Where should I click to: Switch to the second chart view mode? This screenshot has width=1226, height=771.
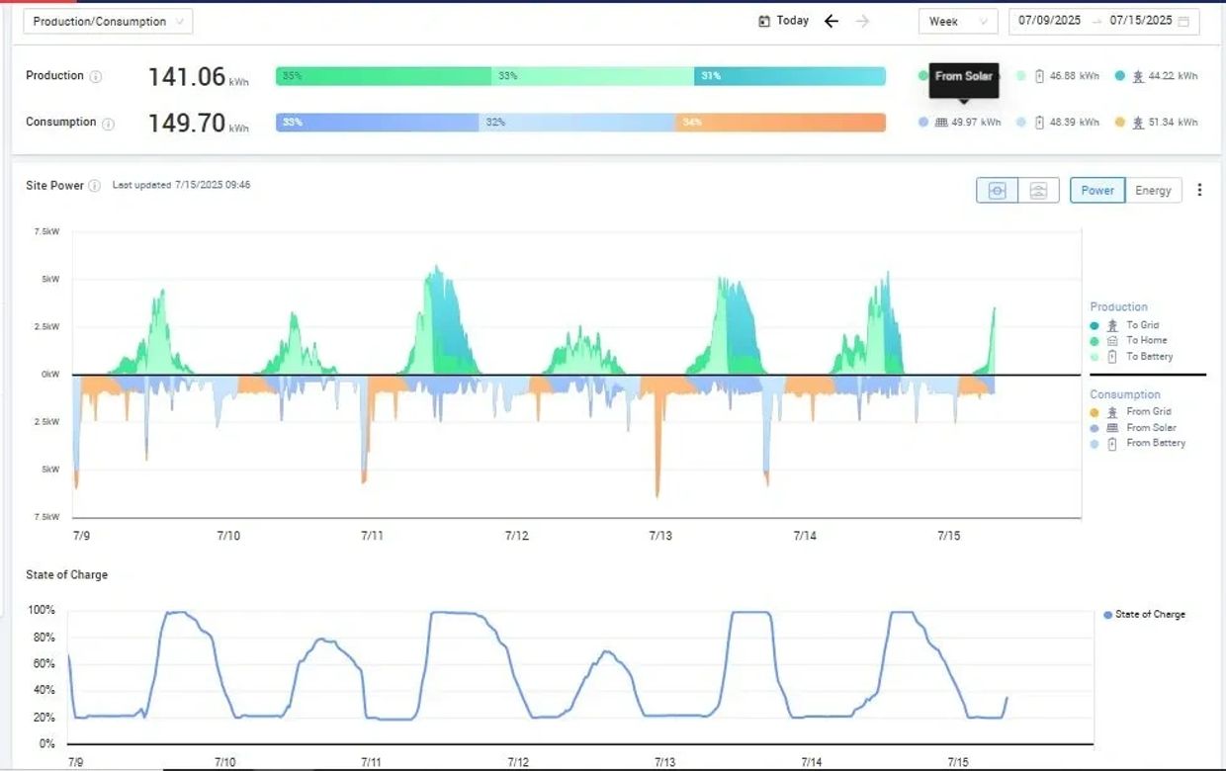click(x=1038, y=191)
